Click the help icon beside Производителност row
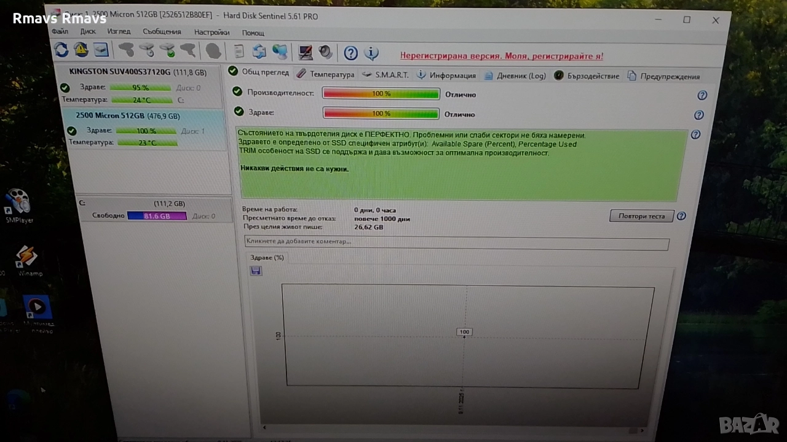The width and height of the screenshot is (787, 442). pyautogui.click(x=702, y=96)
